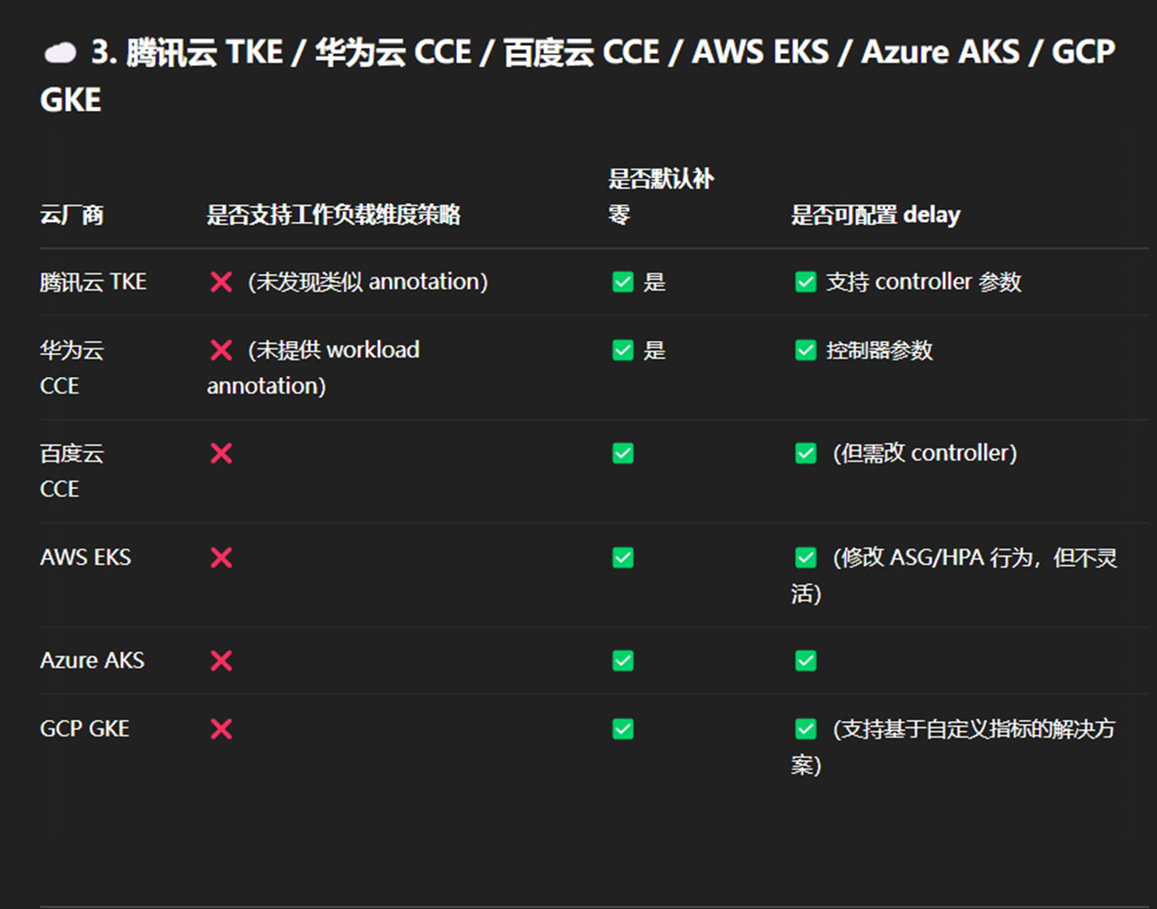1157x909 pixels.
Task: Click 华为云 CCE's green 是 checkmark
Action: 623,349
